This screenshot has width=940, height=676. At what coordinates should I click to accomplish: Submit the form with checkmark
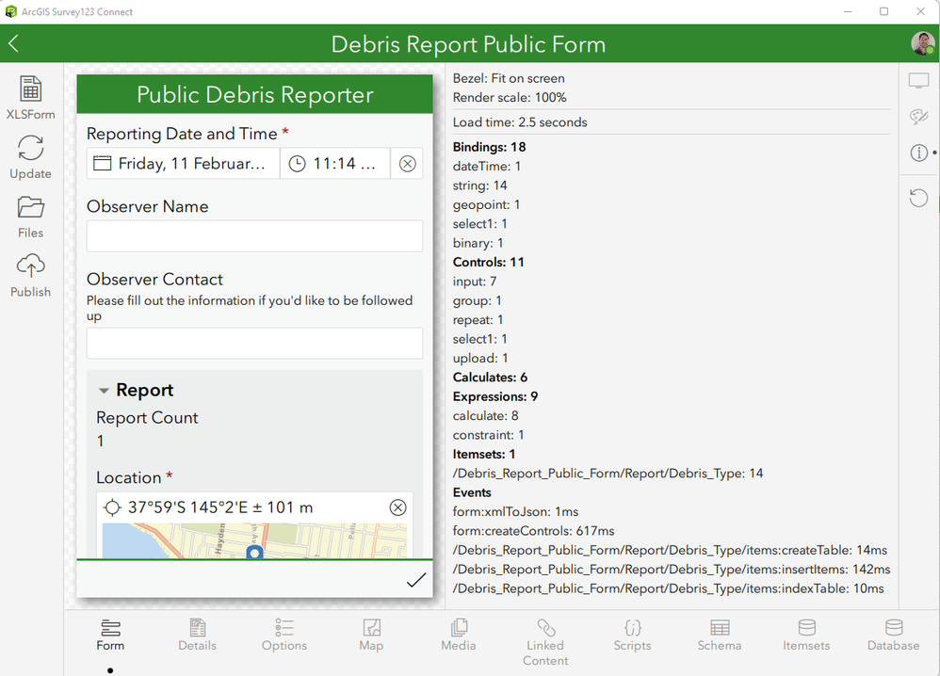click(416, 580)
